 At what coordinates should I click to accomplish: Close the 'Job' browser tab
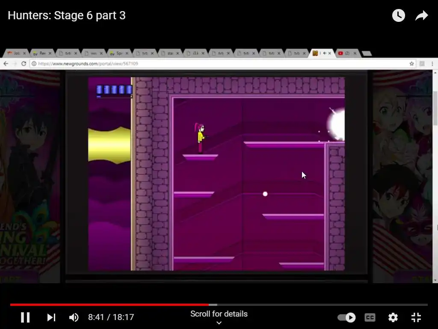click(x=24, y=53)
